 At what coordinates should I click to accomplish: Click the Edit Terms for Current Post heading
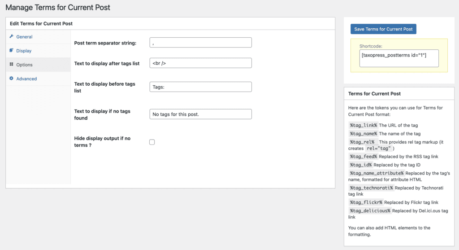coord(41,23)
